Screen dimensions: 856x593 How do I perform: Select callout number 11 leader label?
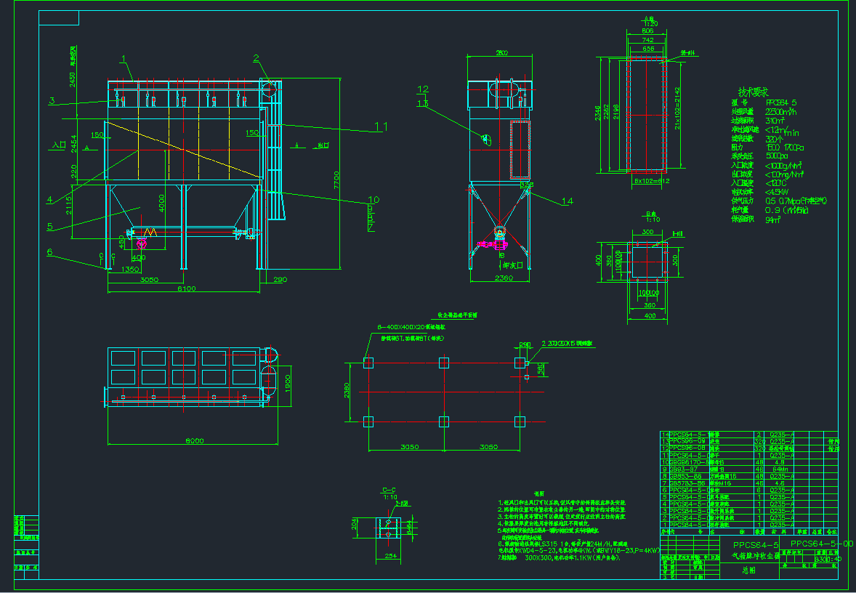tap(381, 126)
